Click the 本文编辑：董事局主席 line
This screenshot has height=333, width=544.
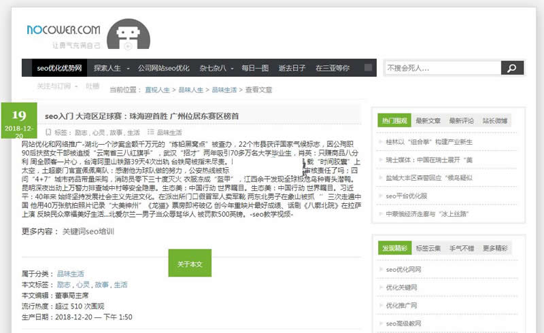(55, 296)
